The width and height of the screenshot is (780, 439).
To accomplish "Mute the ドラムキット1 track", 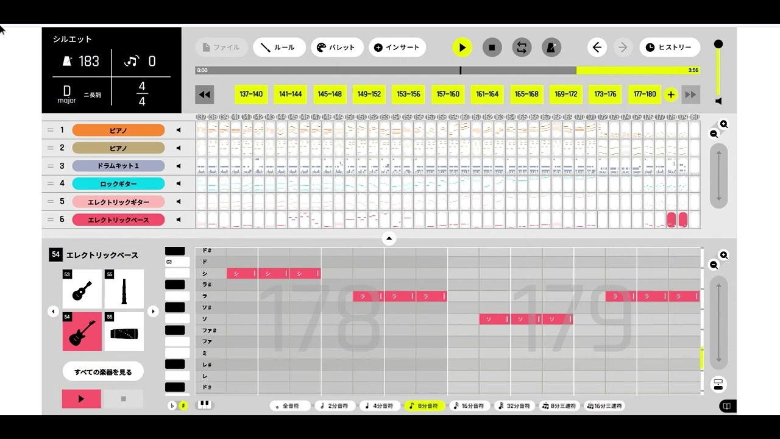I will point(179,166).
